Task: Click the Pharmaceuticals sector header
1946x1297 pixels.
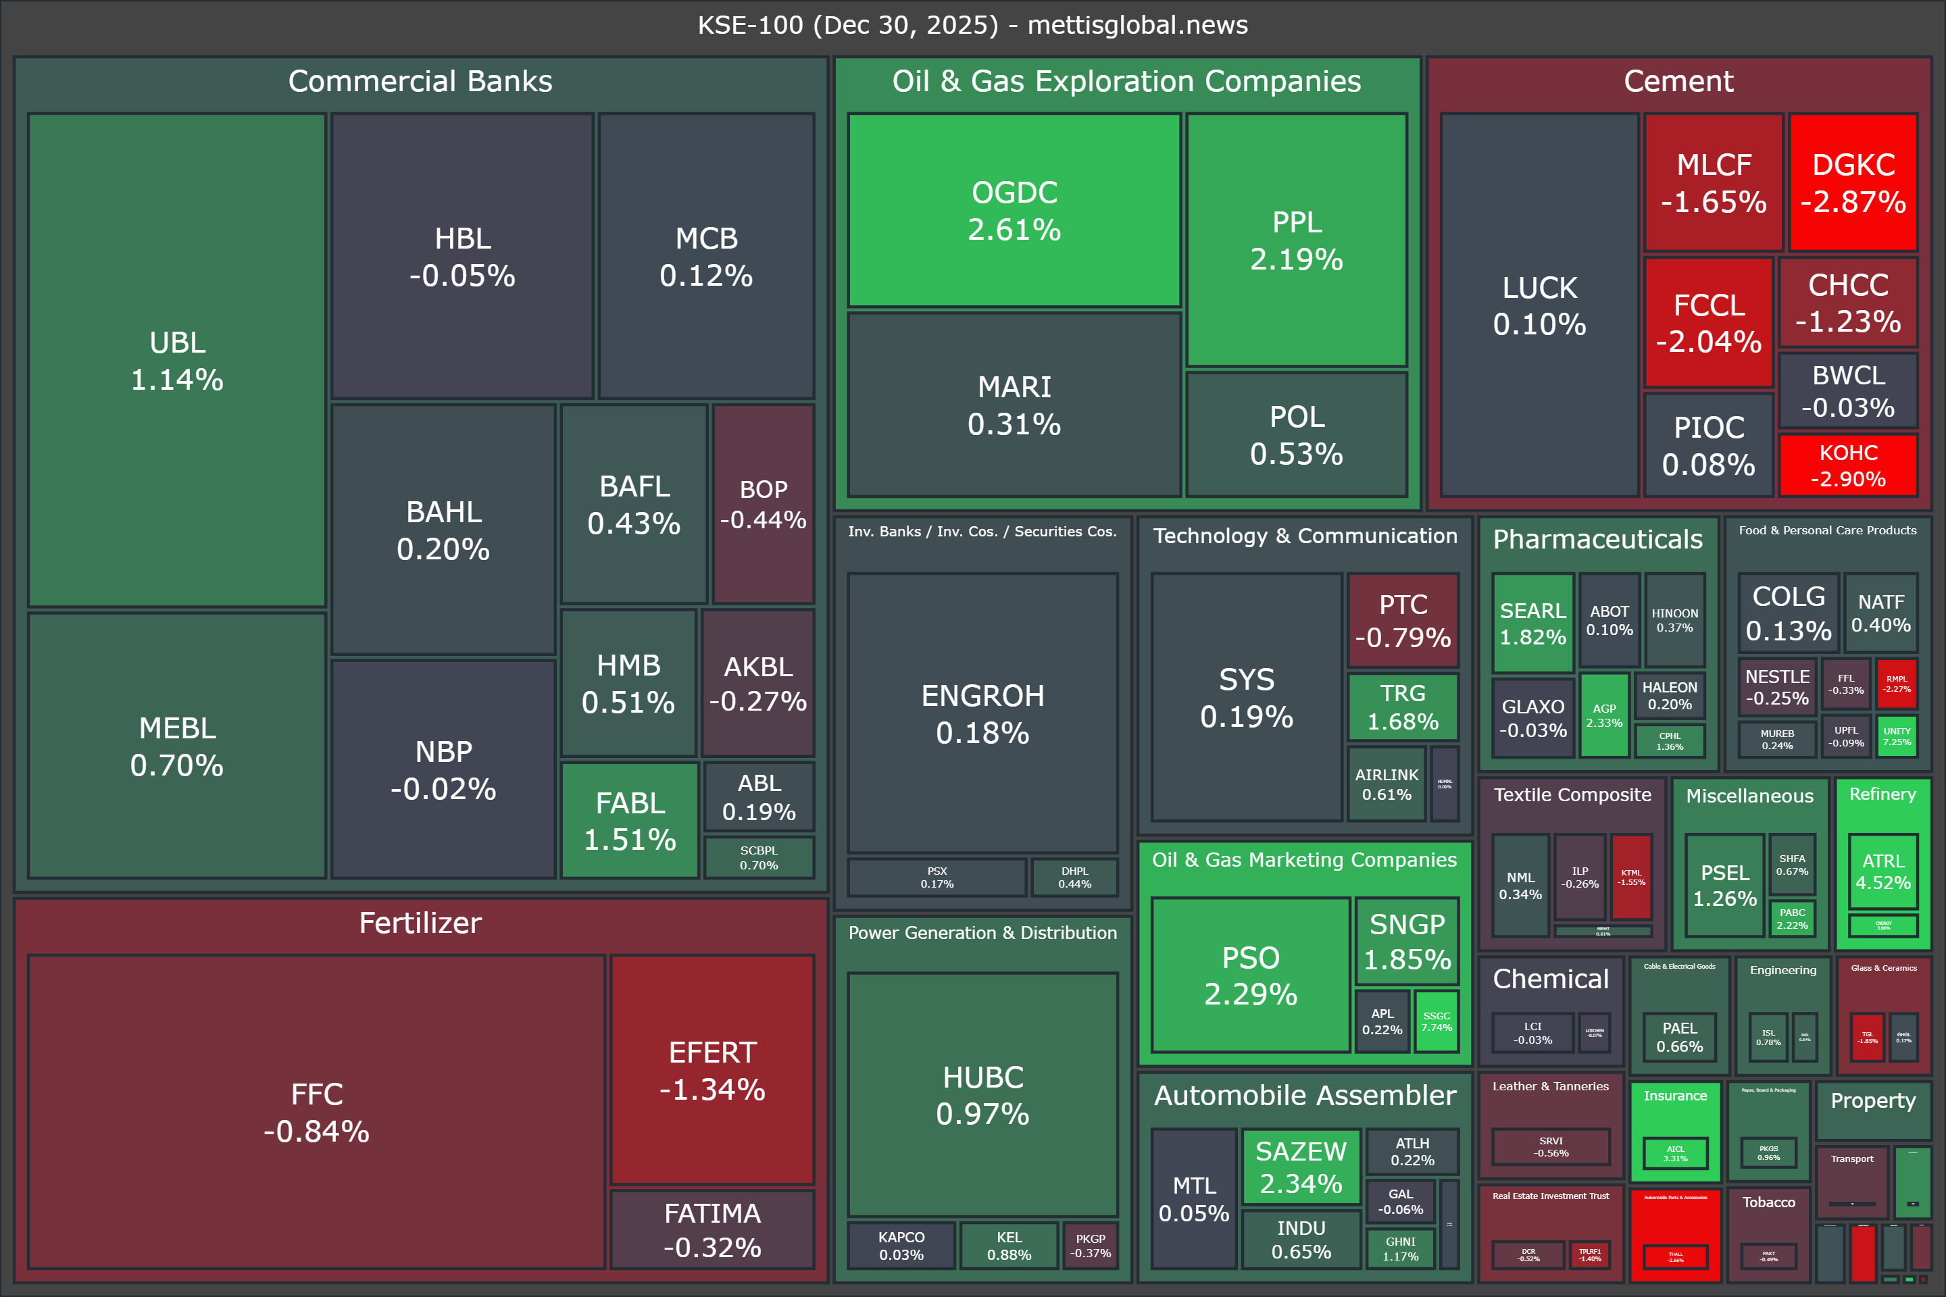Action: [1597, 539]
